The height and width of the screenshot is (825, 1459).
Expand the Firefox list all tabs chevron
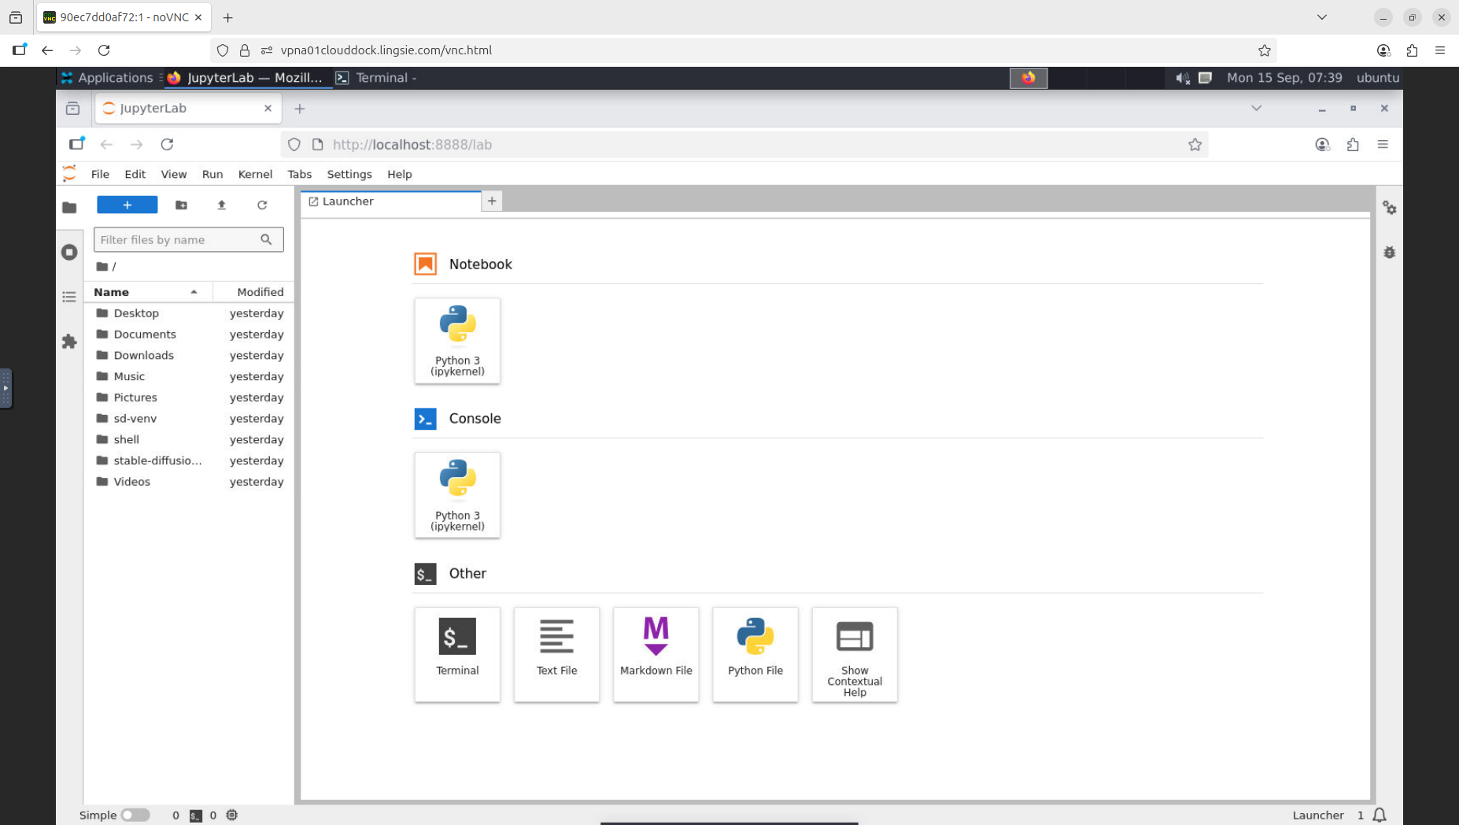1256,108
